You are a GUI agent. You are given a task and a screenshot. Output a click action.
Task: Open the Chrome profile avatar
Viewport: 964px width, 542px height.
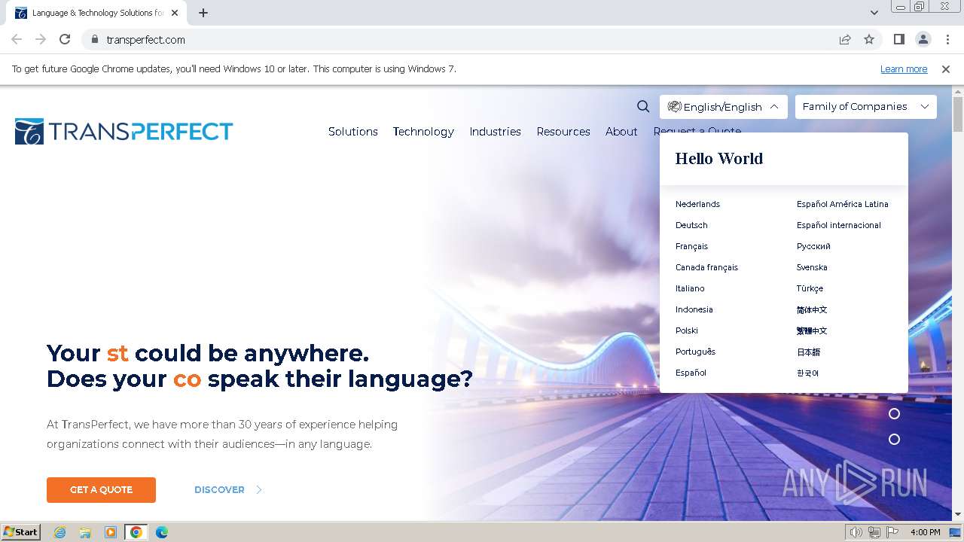click(x=923, y=39)
